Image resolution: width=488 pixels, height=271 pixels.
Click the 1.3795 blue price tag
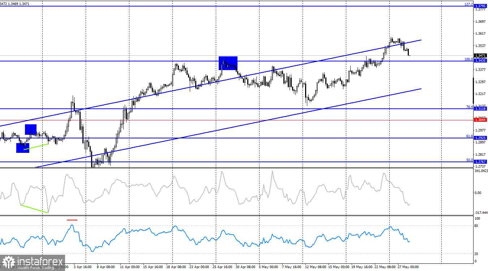click(480, 7)
